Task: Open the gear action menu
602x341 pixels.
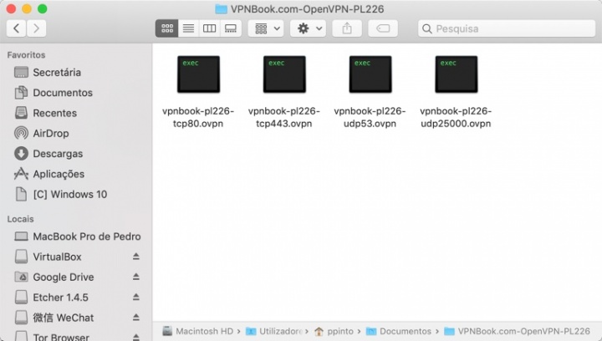Action: 308,28
